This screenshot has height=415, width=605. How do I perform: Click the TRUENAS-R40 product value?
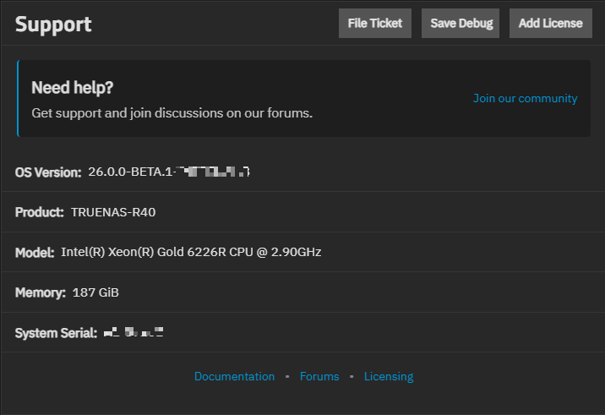113,212
